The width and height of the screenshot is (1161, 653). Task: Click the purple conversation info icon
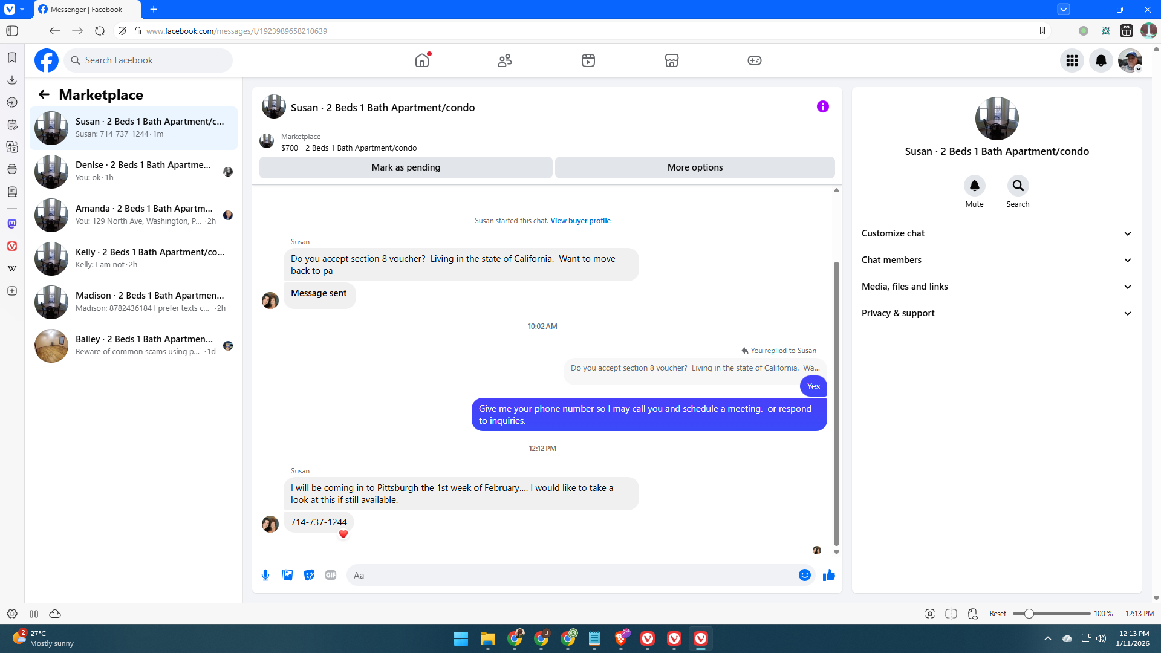(823, 106)
